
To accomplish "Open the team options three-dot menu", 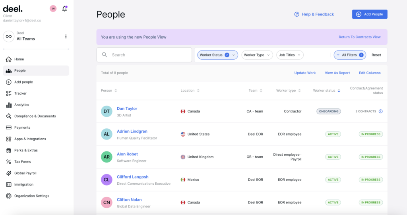I will click(66, 36).
